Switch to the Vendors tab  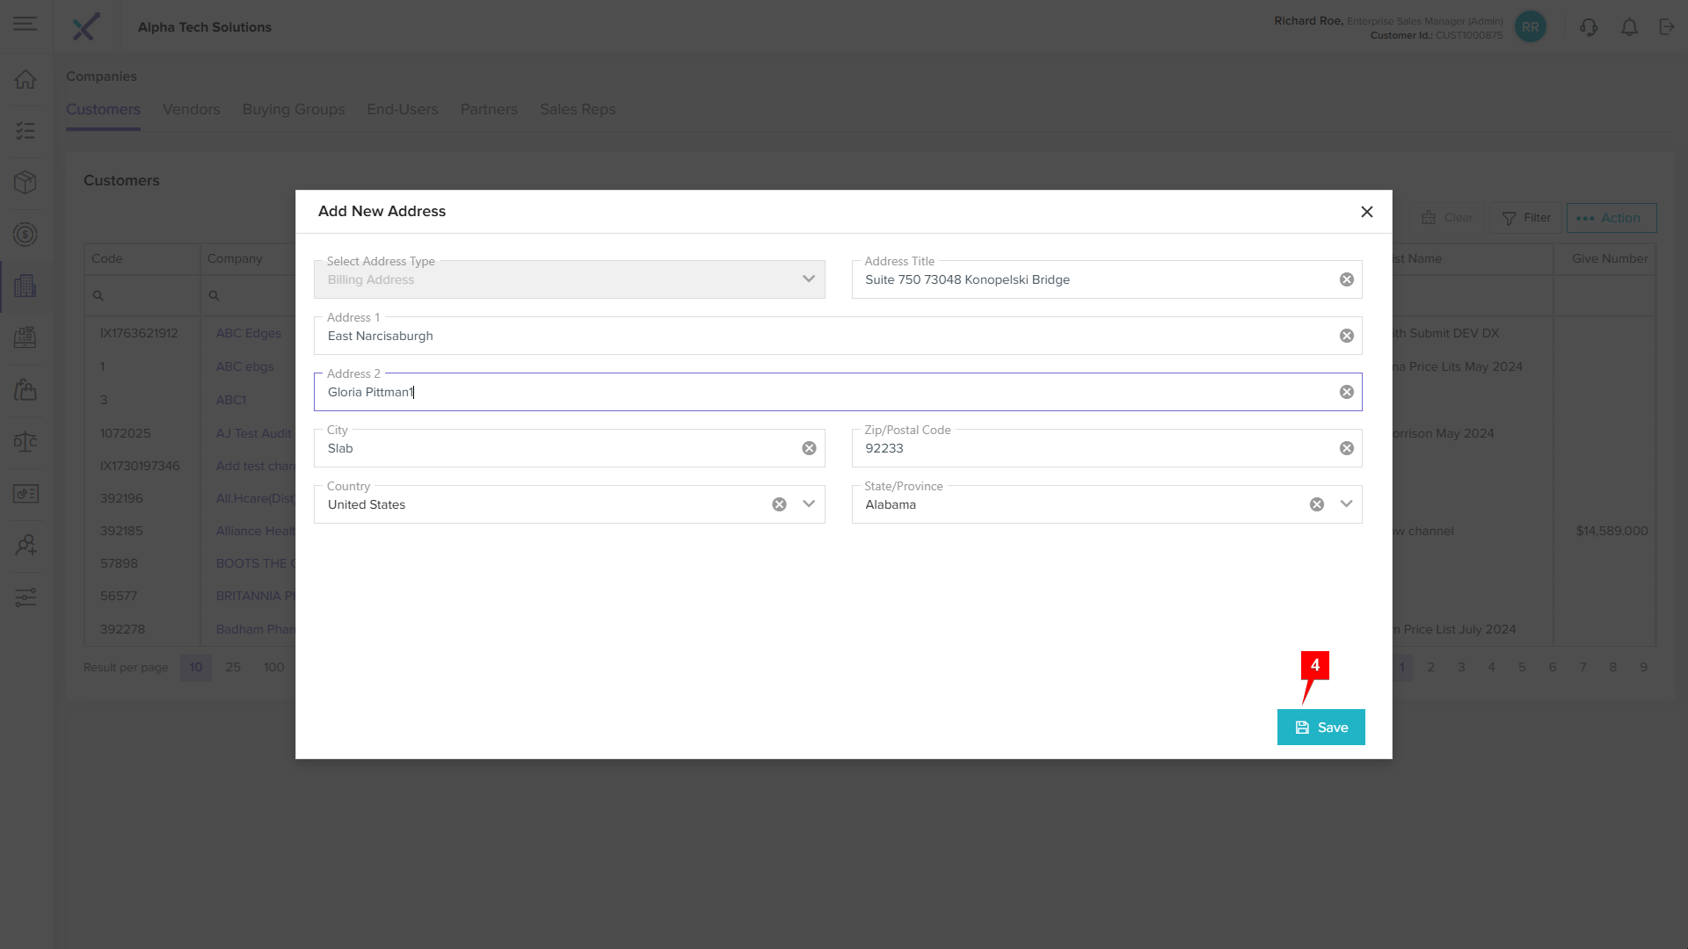point(191,109)
